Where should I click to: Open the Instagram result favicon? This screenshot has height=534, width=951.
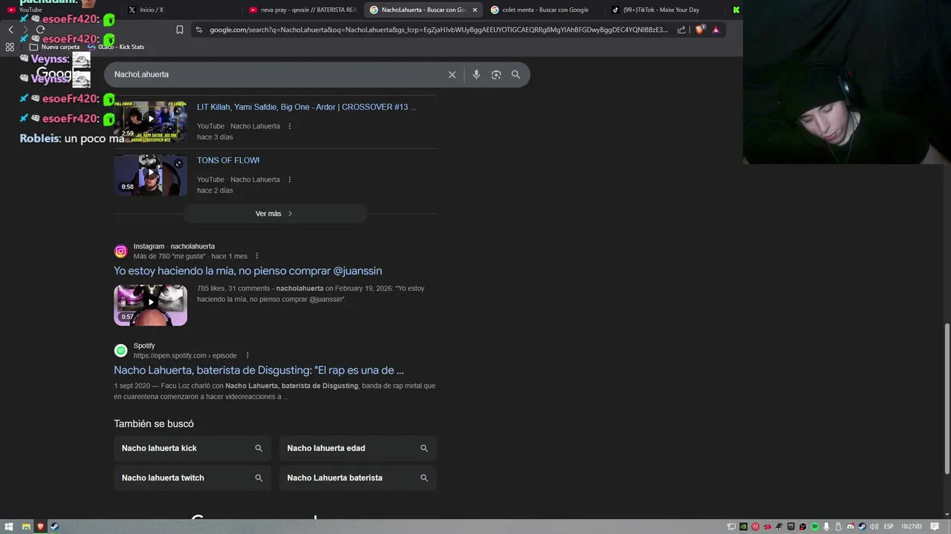120,251
